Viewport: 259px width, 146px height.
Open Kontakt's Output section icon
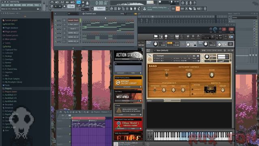[x=172, y=36]
